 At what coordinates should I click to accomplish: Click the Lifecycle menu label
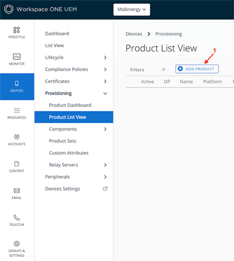(x=54, y=57)
